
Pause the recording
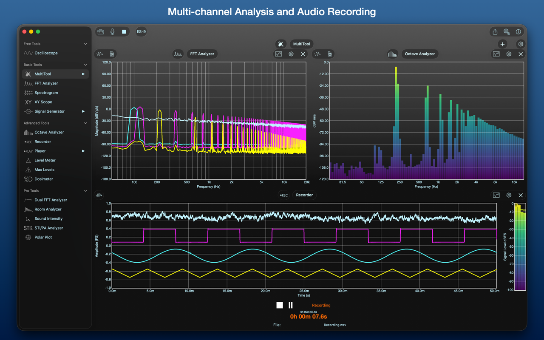point(291,305)
